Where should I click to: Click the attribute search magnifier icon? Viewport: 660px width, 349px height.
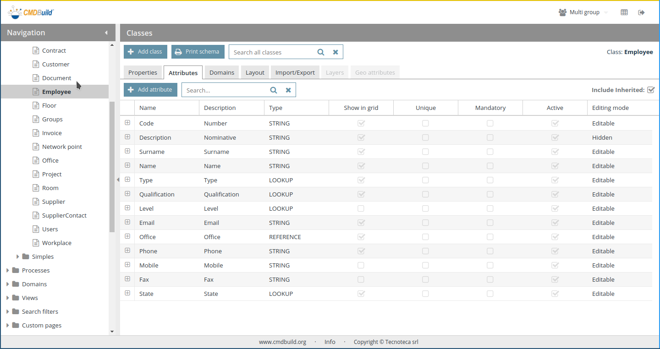pos(274,90)
